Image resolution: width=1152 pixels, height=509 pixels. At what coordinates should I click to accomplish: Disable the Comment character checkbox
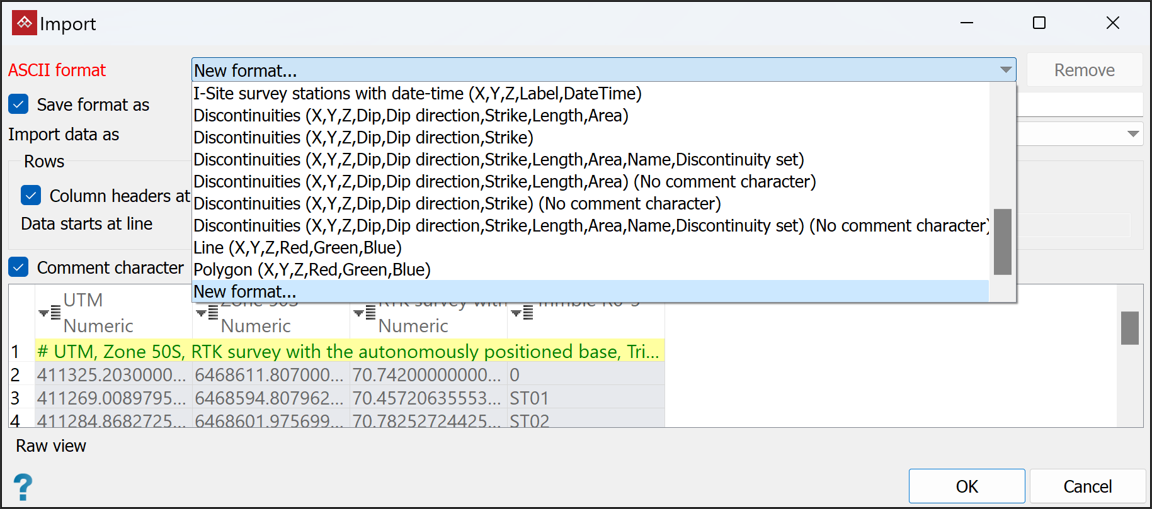(x=19, y=267)
